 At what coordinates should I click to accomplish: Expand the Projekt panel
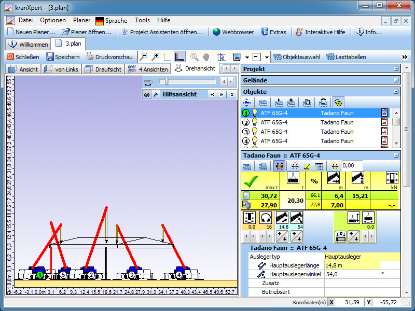click(396, 69)
